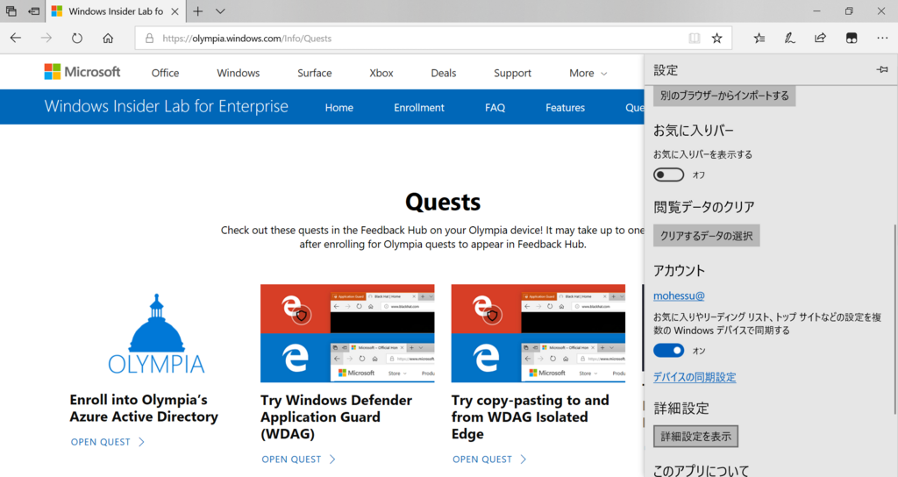Click the Share page icon
This screenshot has width=898, height=477.
coord(820,39)
